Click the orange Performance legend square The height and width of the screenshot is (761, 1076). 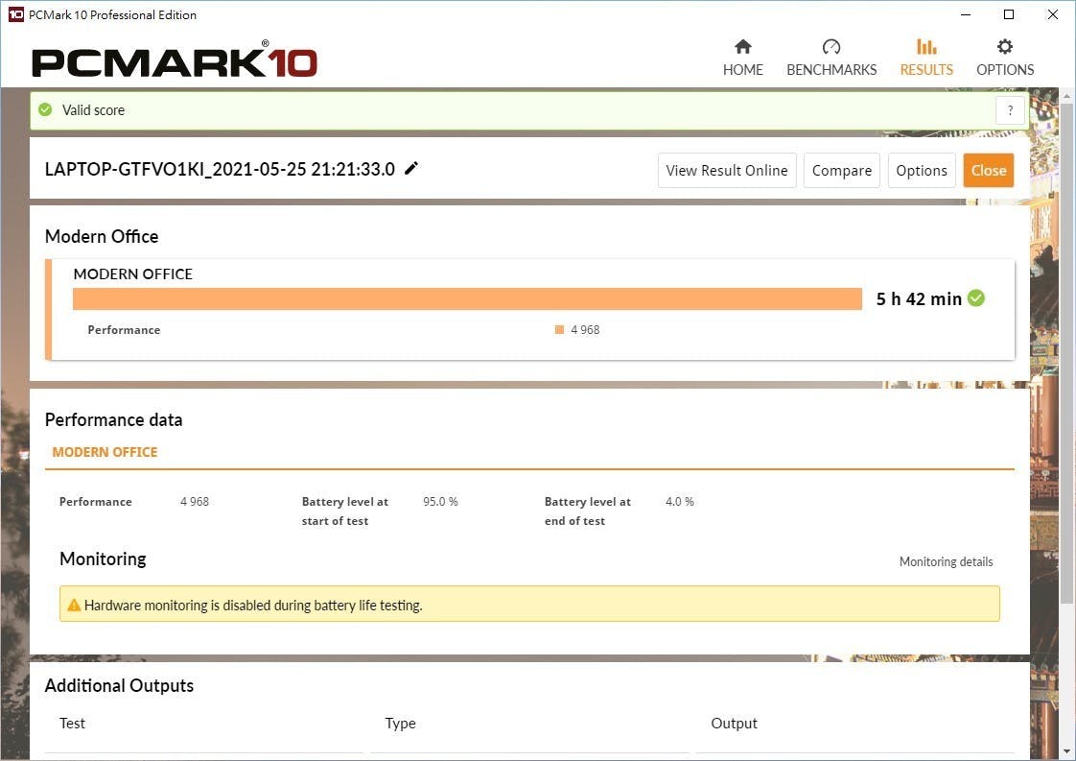pyautogui.click(x=559, y=330)
